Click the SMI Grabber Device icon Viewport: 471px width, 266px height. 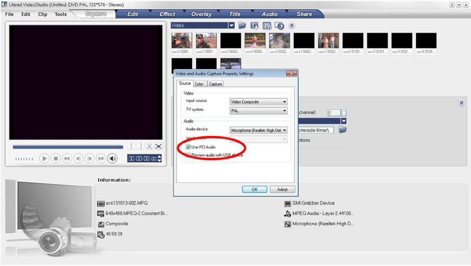coord(288,204)
